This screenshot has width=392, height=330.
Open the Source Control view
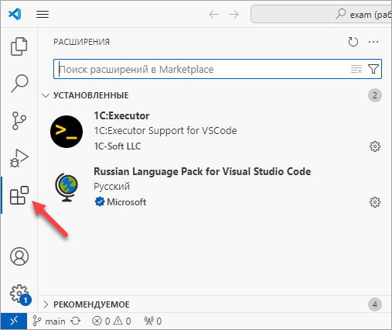[19, 121]
